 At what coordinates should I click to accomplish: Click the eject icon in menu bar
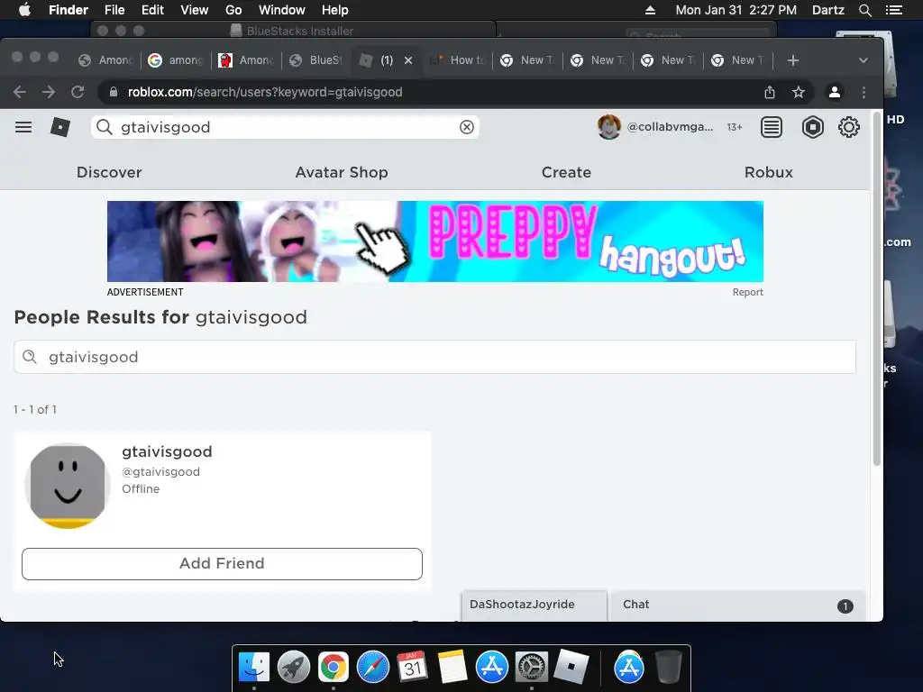point(650,10)
